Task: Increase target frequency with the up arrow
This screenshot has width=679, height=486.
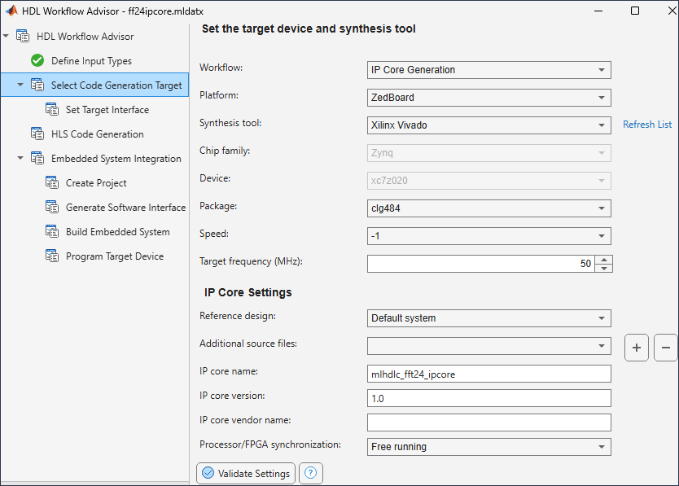Action: (x=603, y=260)
